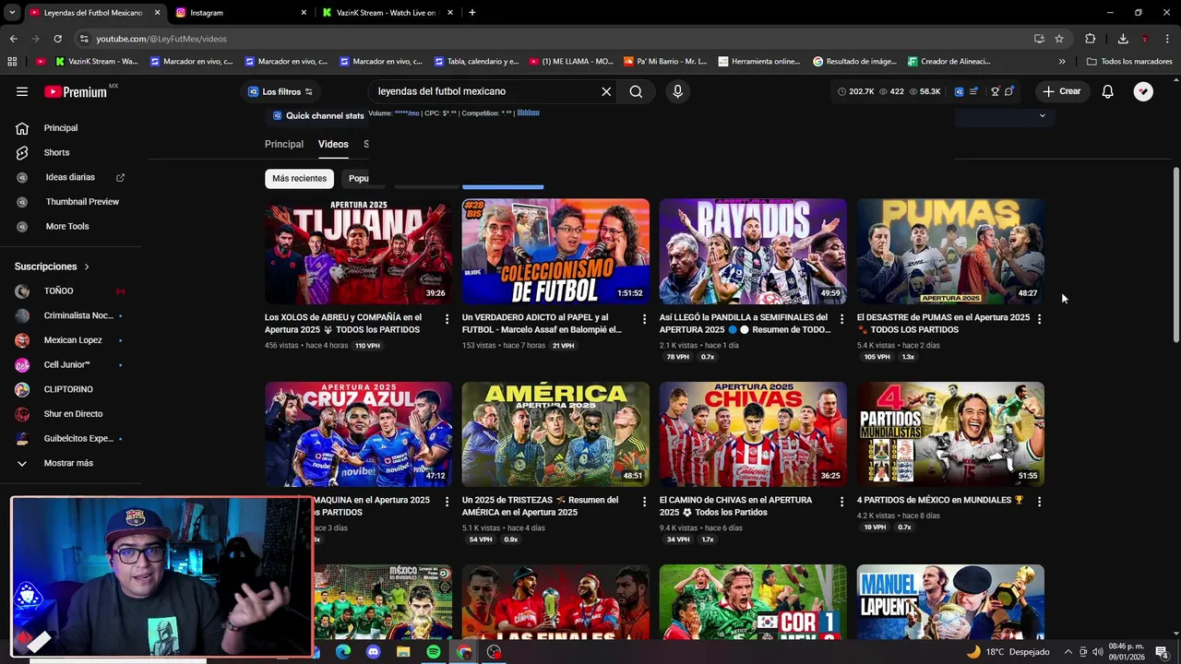Open Creador de Alineaci bookmark
This screenshot has height=664, width=1181.
coord(948,62)
